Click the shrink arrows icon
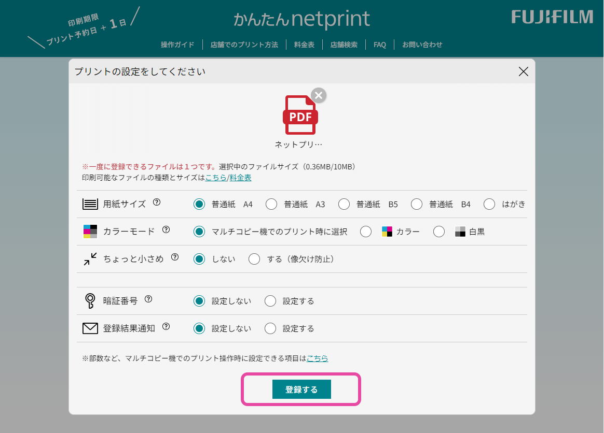Screen dimensions: 604x433 (90, 259)
